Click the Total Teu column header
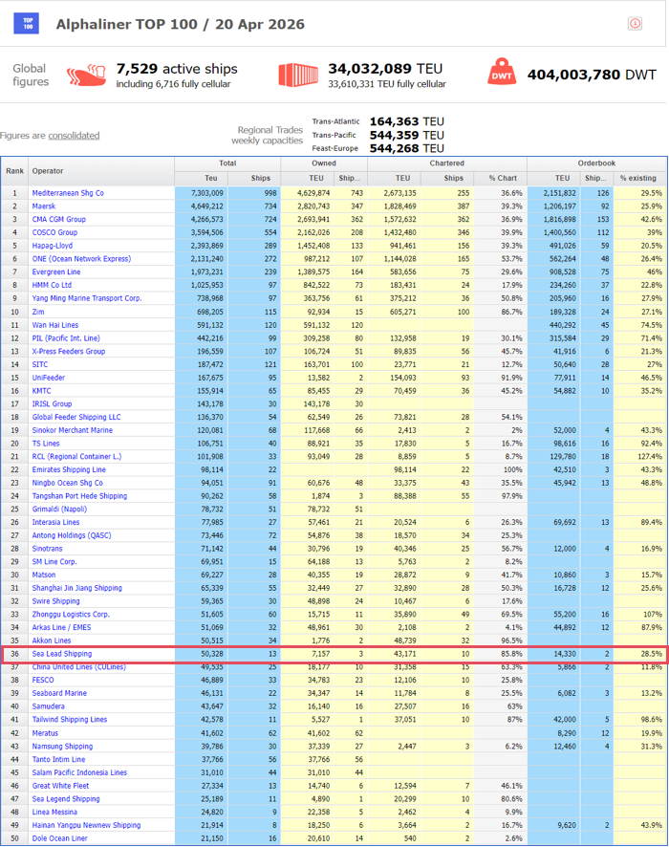Image resolution: width=669 pixels, height=847 pixels. [x=211, y=178]
